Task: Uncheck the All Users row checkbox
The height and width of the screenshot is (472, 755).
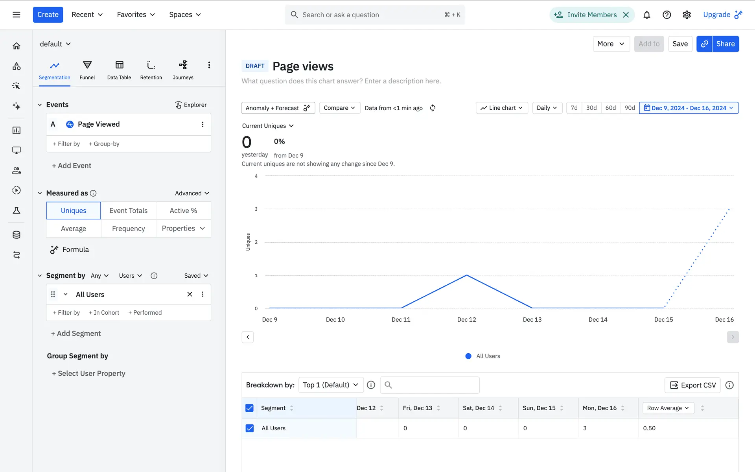Action: [249, 428]
